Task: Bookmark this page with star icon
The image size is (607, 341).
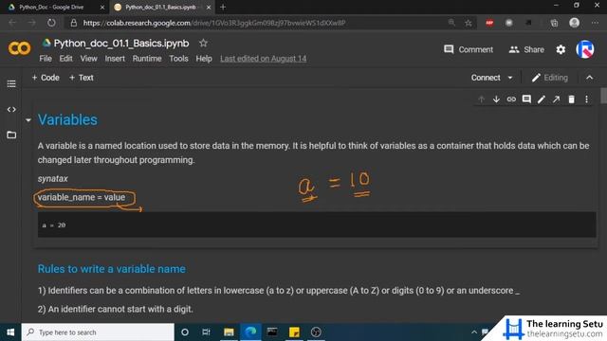Action: pos(469,23)
